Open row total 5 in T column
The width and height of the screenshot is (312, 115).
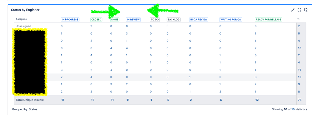(299, 33)
